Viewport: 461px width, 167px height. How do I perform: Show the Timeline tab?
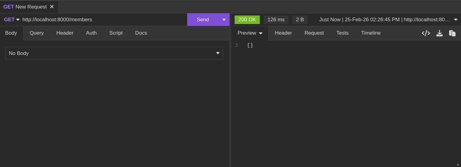371,33
